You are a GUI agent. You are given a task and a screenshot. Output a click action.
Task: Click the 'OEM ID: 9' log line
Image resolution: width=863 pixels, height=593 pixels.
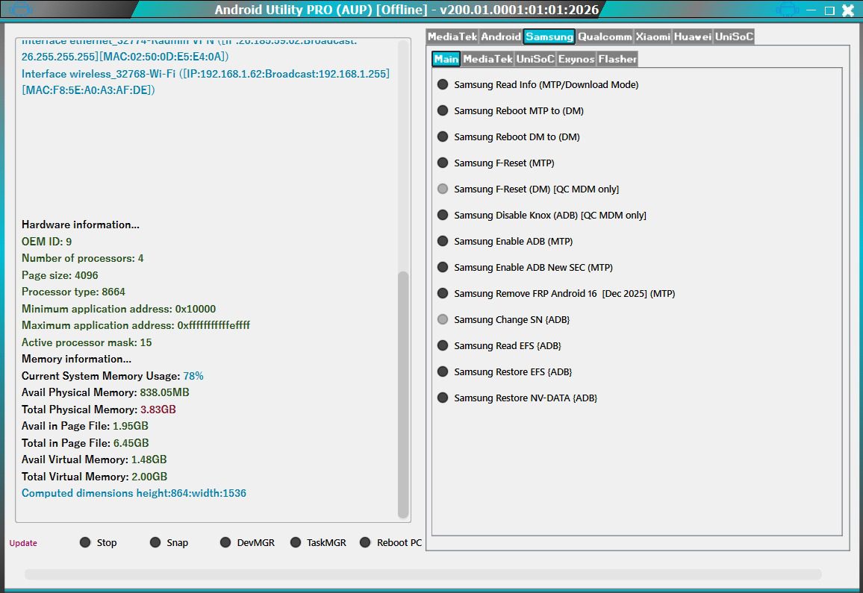pyautogui.click(x=47, y=242)
